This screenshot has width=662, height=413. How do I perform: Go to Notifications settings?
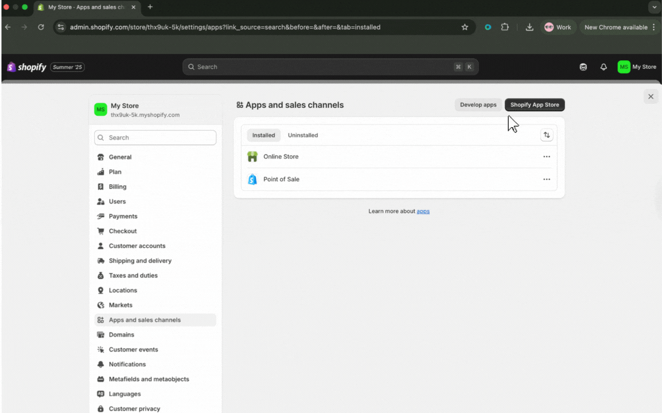[155, 364]
